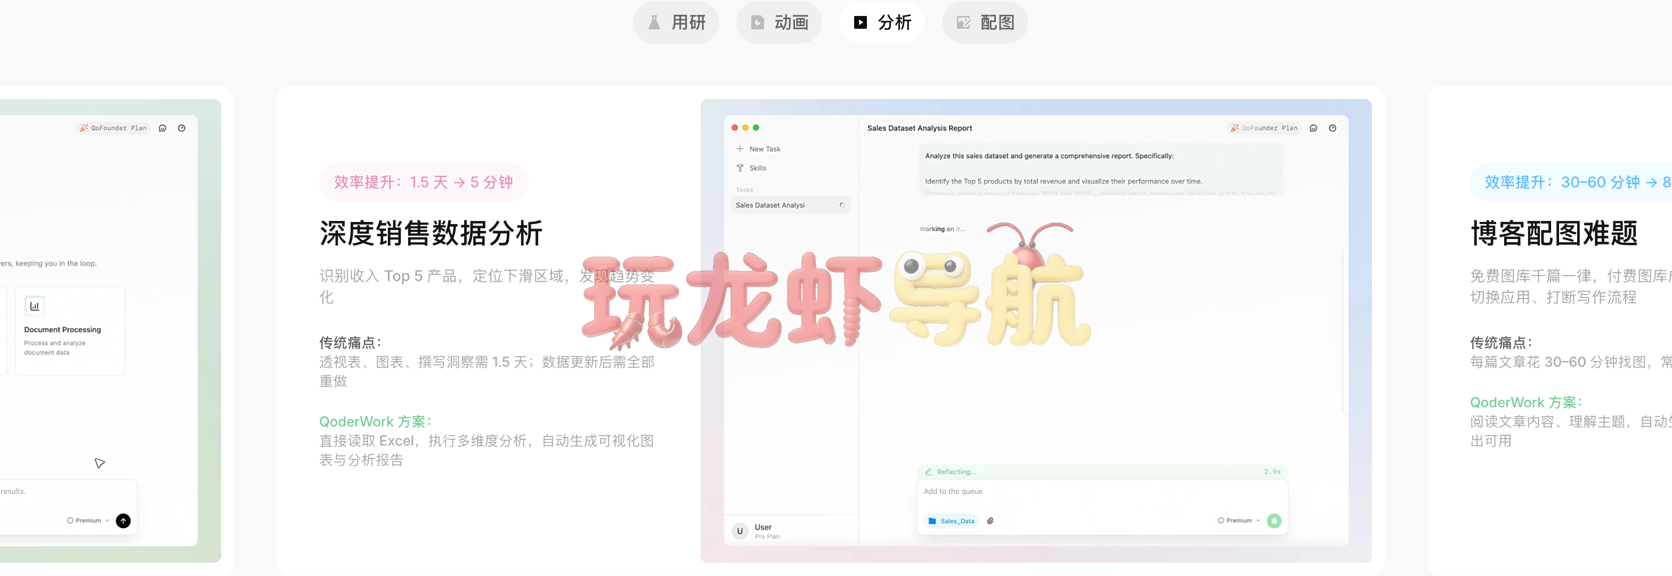Screen dimensions: 1672x576
Task: Focus the Add to the queue input
Action: tap(1101, 492)
